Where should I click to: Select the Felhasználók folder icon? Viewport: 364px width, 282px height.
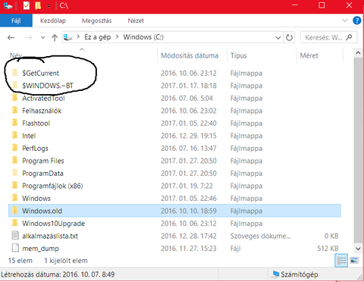click(x=15, y=111)
